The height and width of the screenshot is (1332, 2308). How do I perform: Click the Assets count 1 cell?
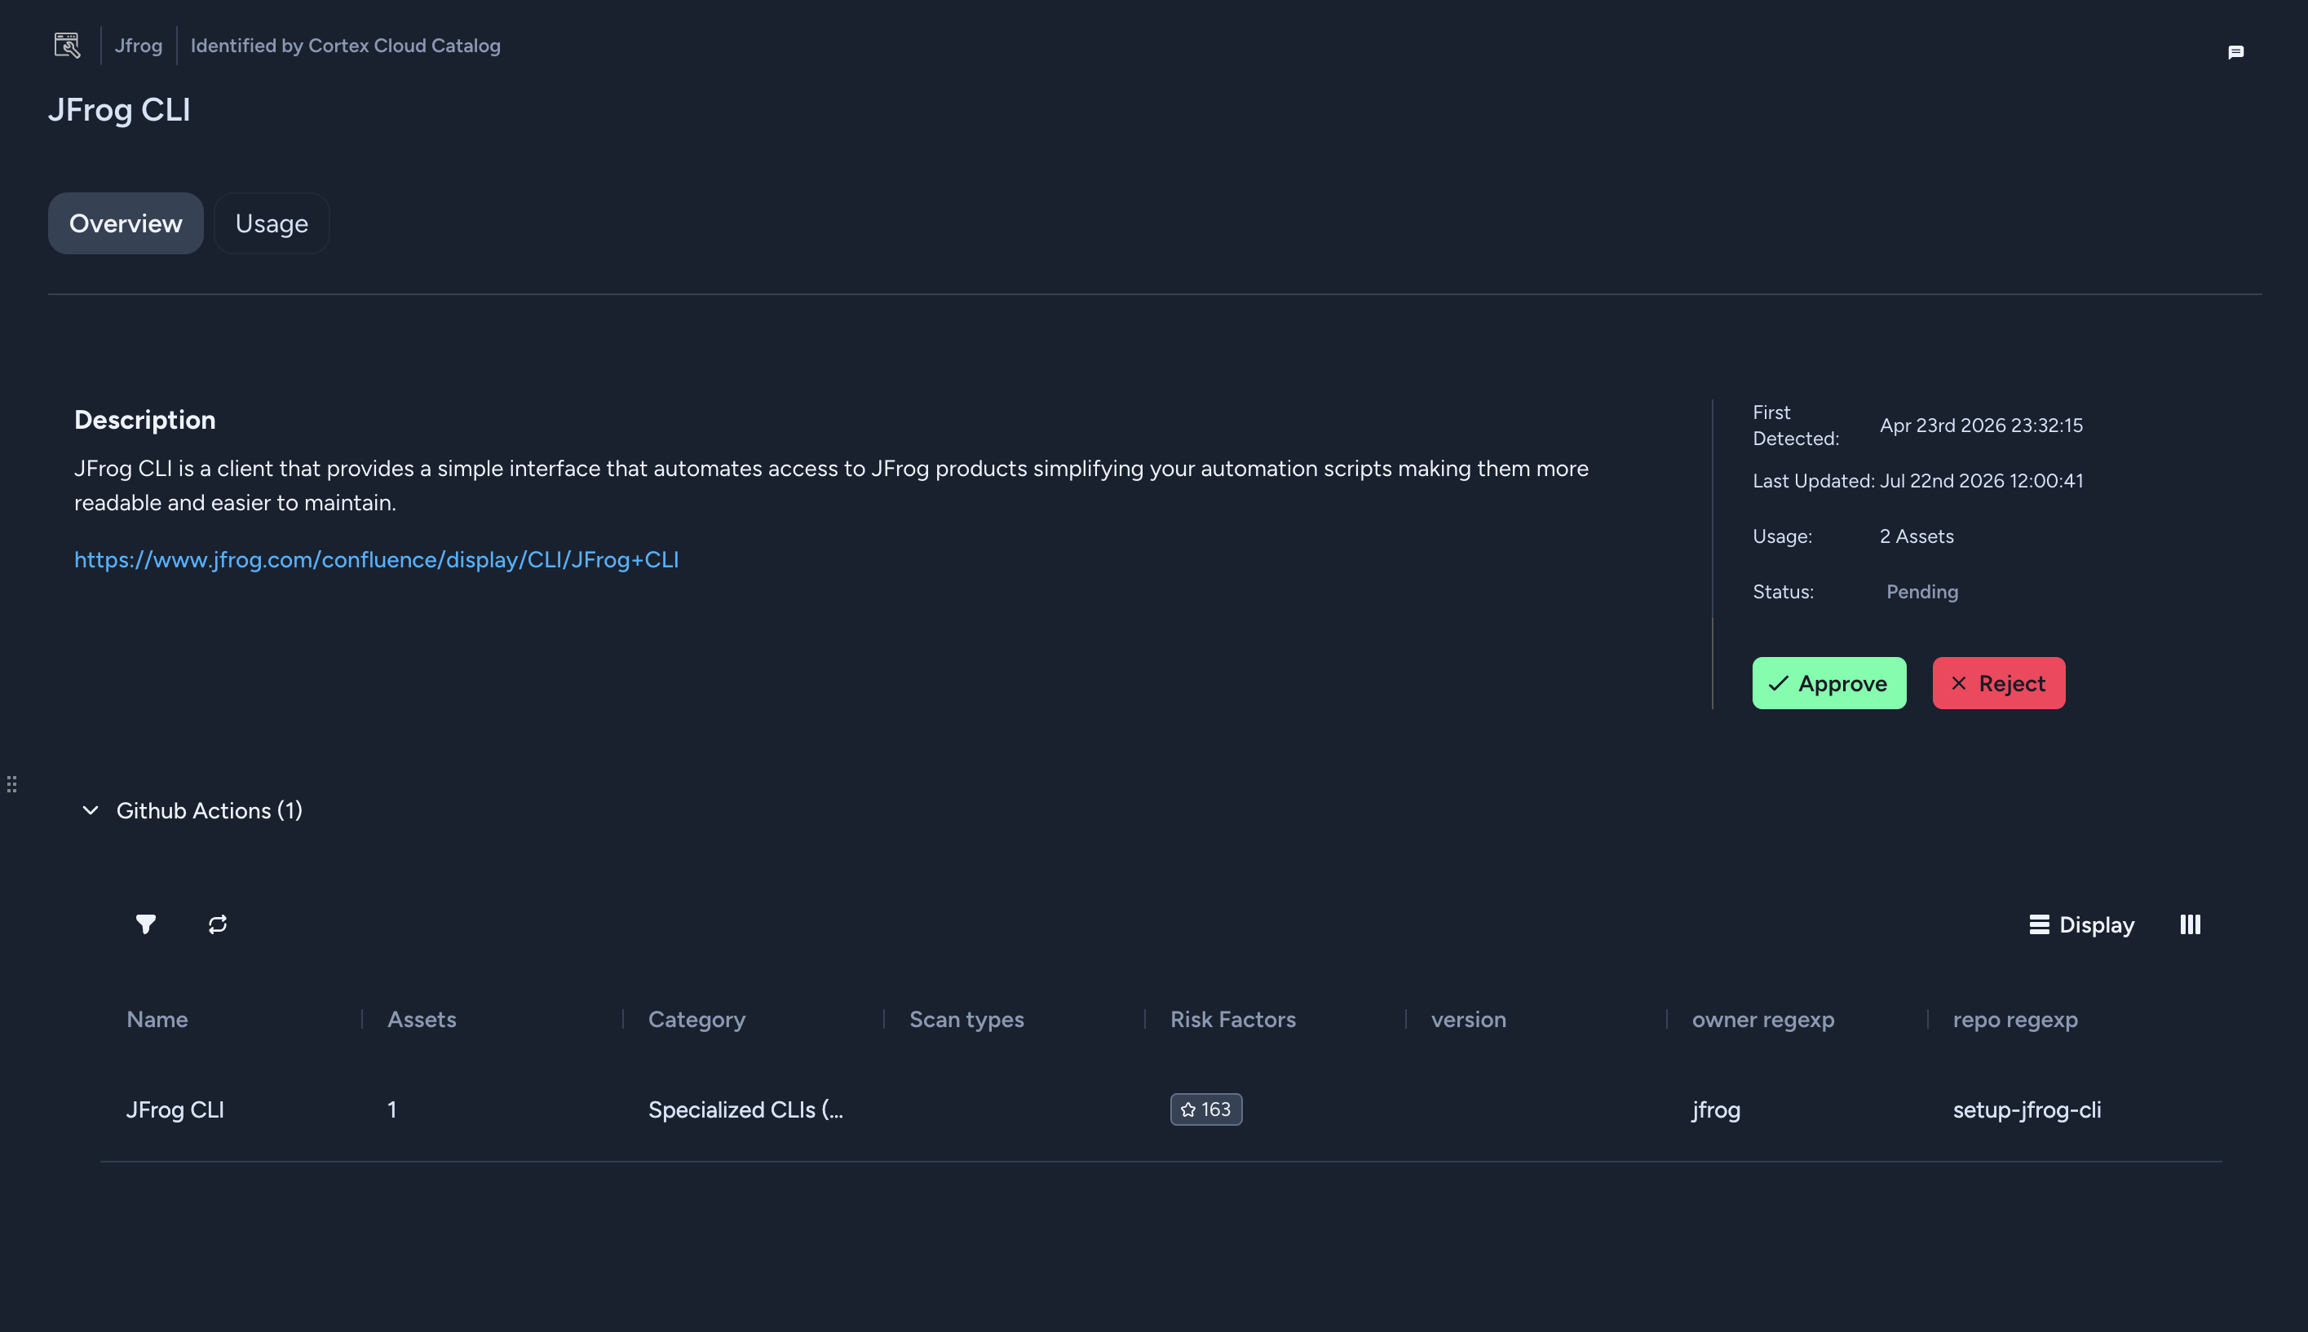pyautogui.click(x=391, y=1109)
